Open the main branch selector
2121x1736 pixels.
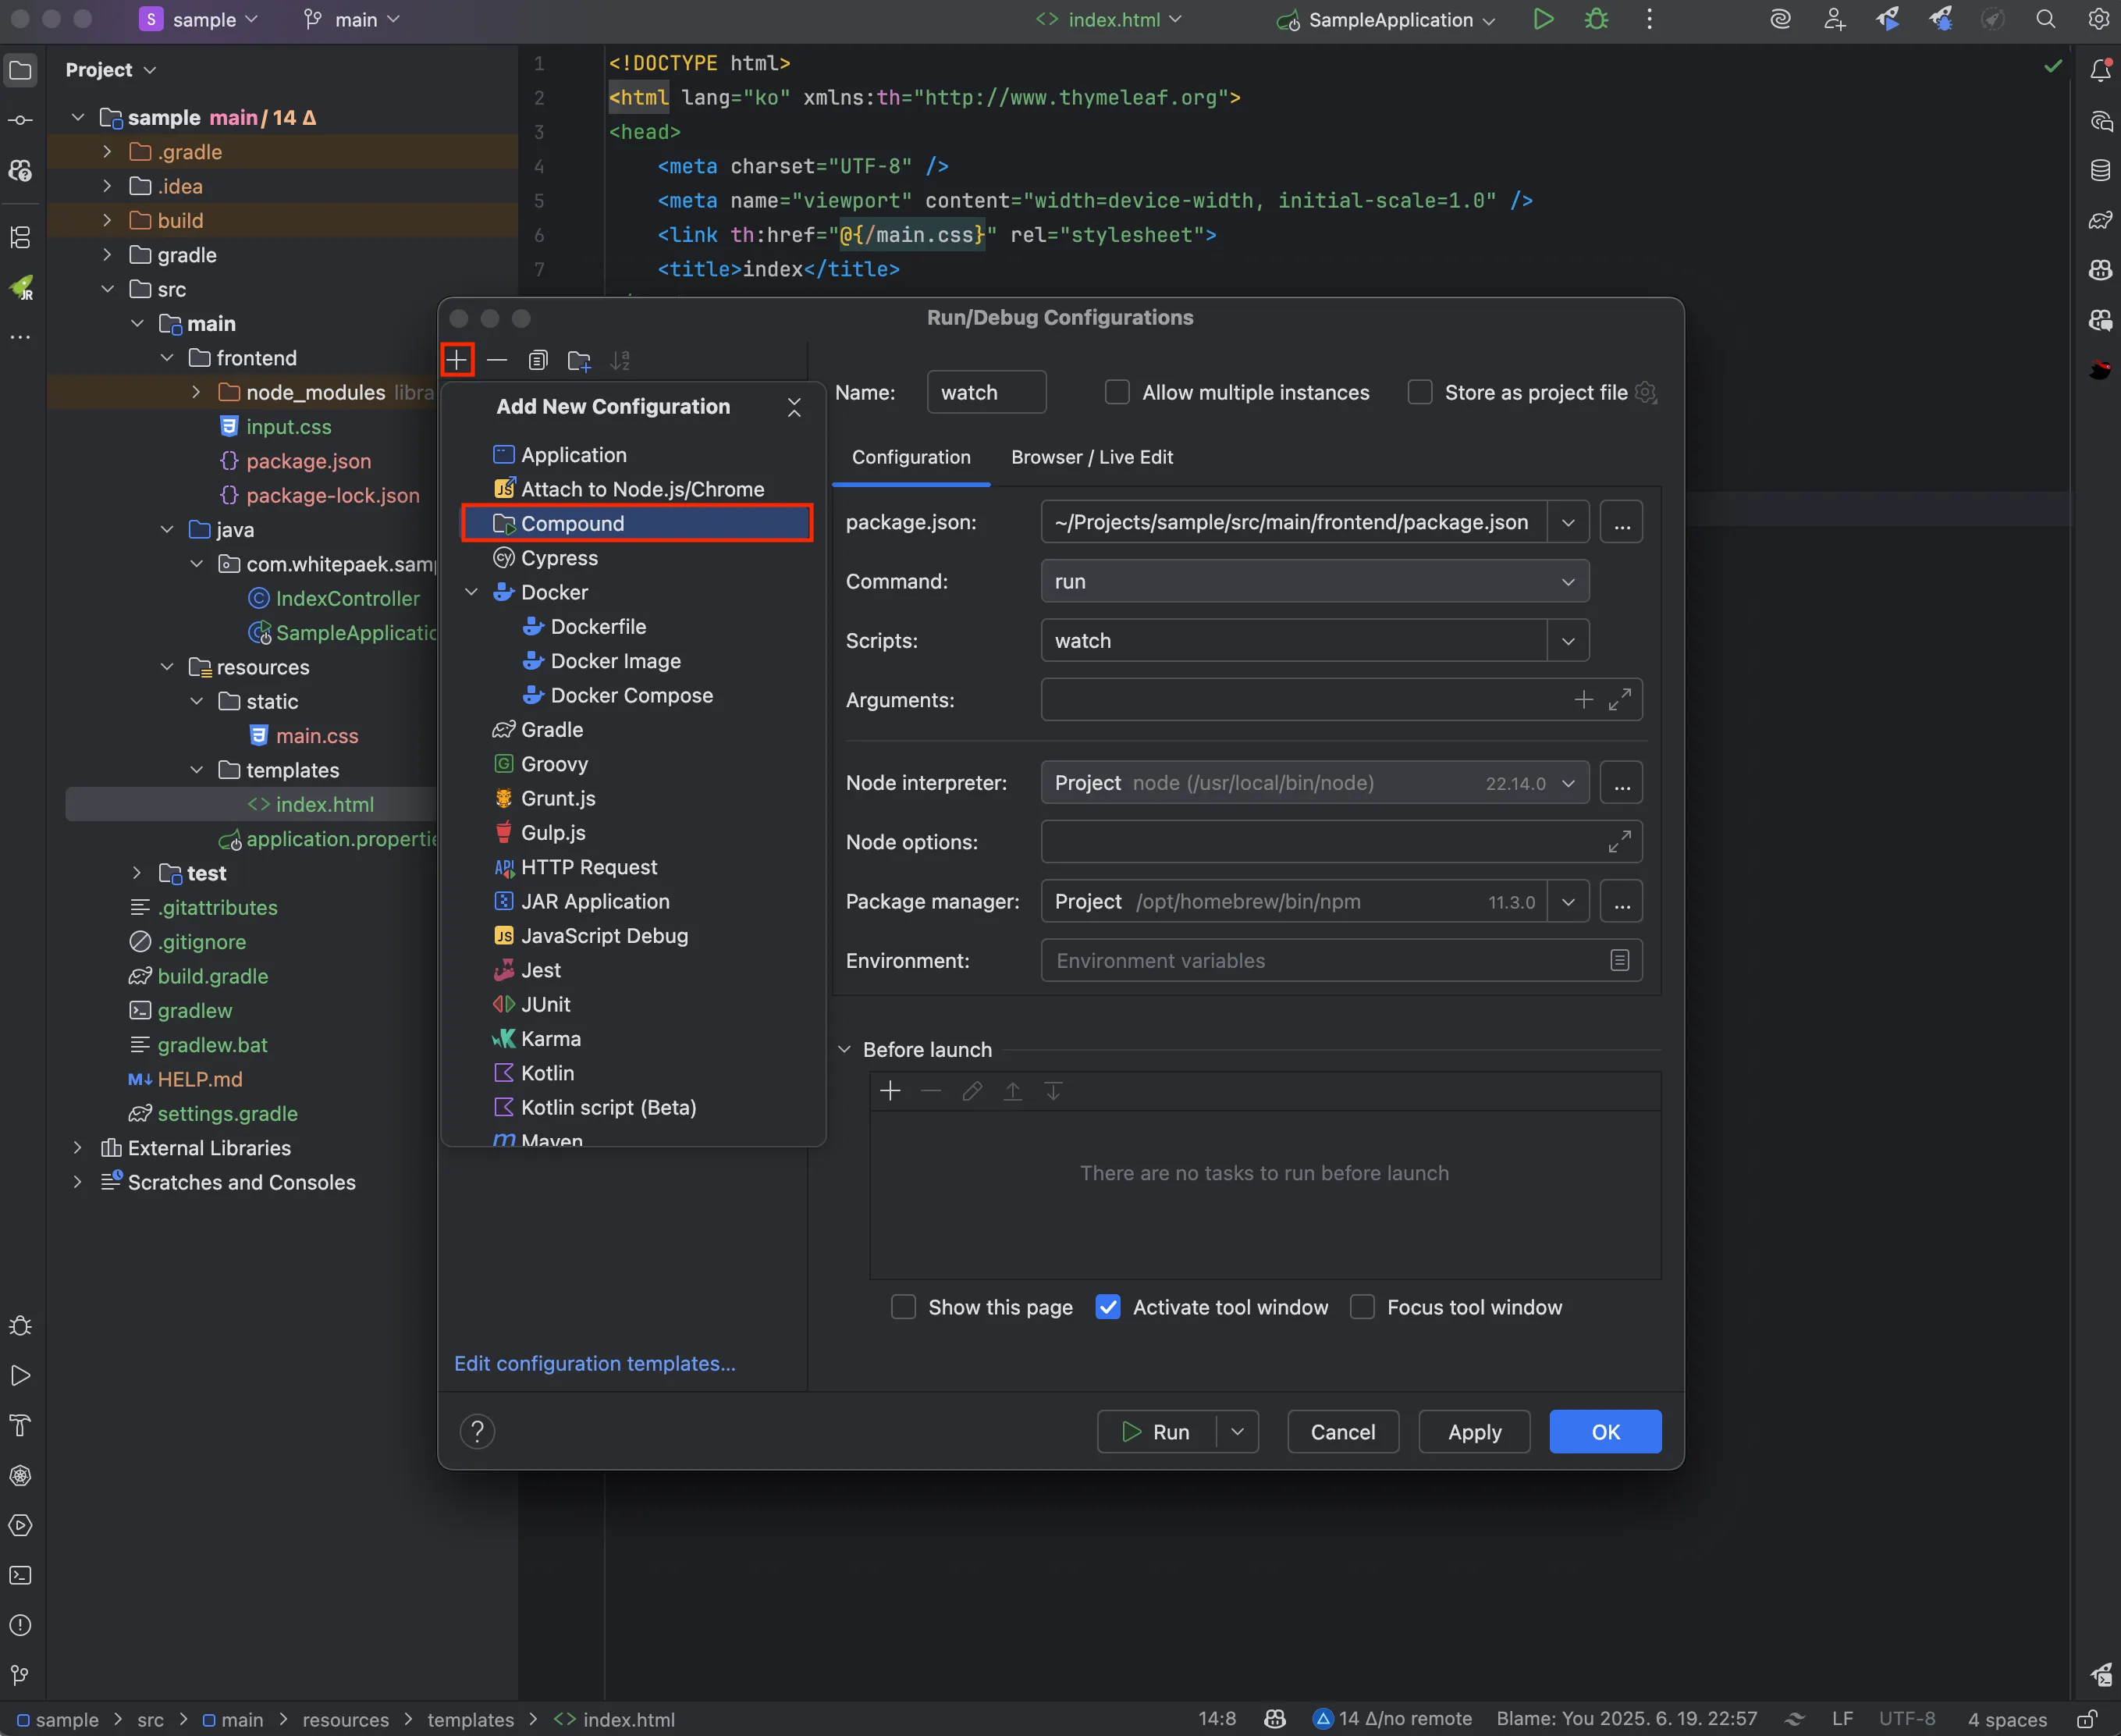[x=352, y=19]
